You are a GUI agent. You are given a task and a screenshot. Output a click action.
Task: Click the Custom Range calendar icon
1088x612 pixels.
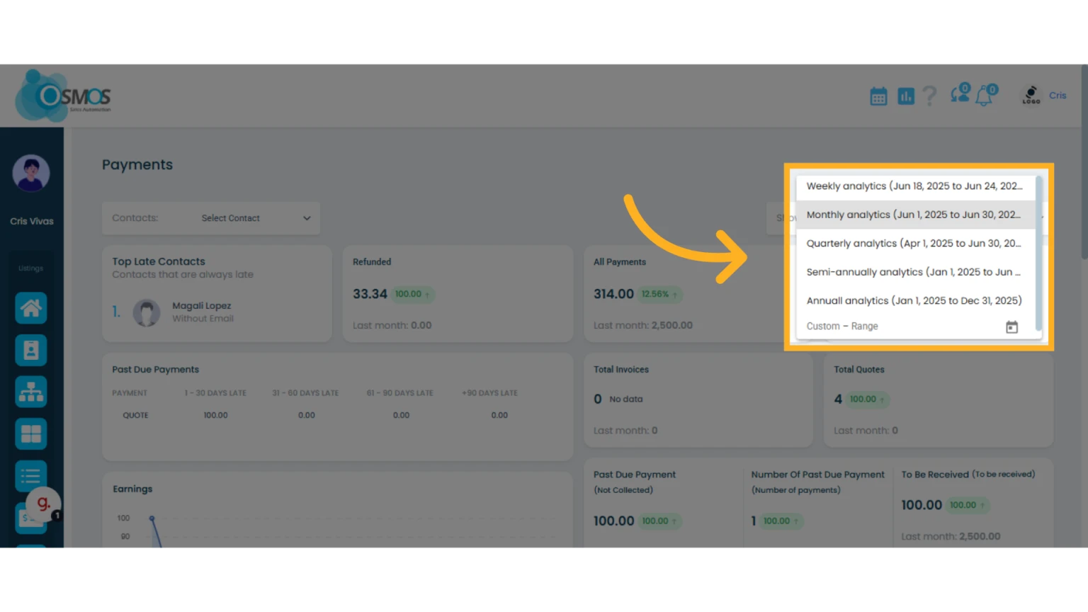1011,327
